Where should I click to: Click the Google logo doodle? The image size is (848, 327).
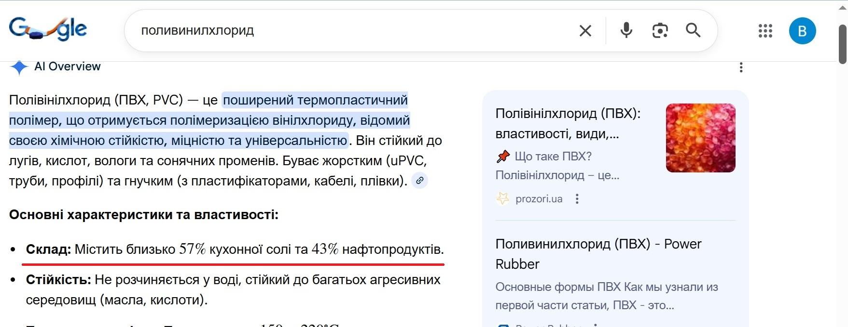[x=48, y=29]
